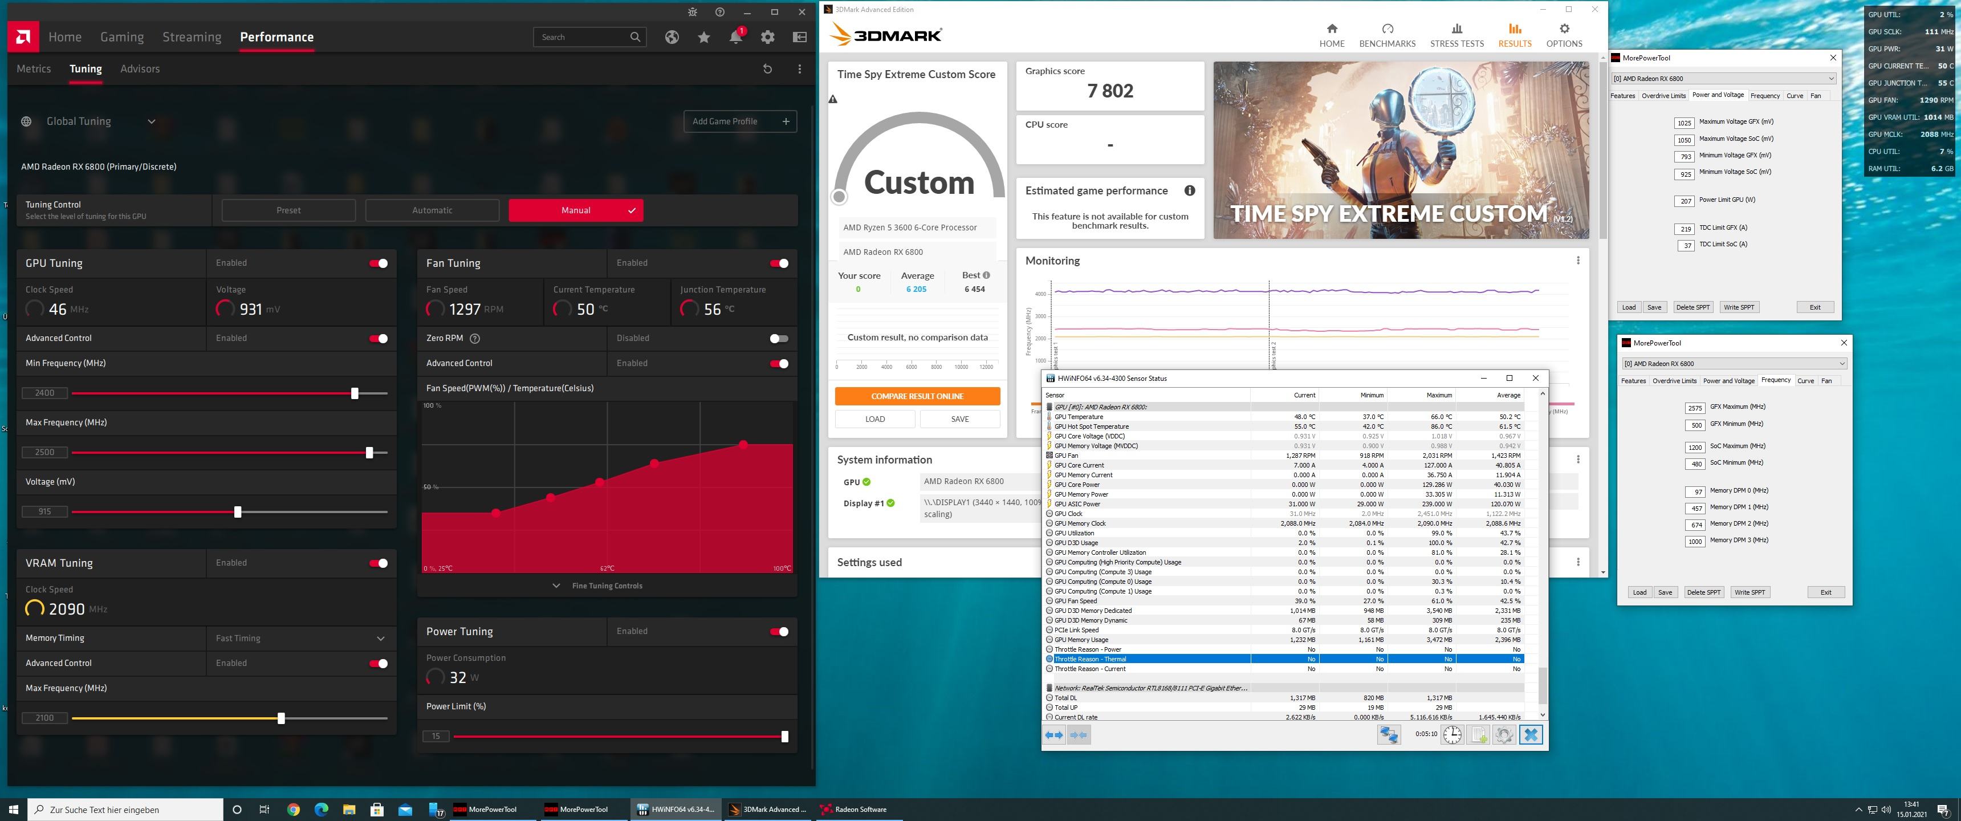Expand Global Tuning profile dropdown
Image resolution: width=1961 pixels, height=821 pixels.
click(x=152, y=122)
